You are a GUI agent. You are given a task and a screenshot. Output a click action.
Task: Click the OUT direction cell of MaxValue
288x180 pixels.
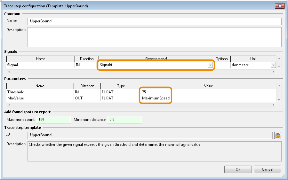click(x=87, y=98)
